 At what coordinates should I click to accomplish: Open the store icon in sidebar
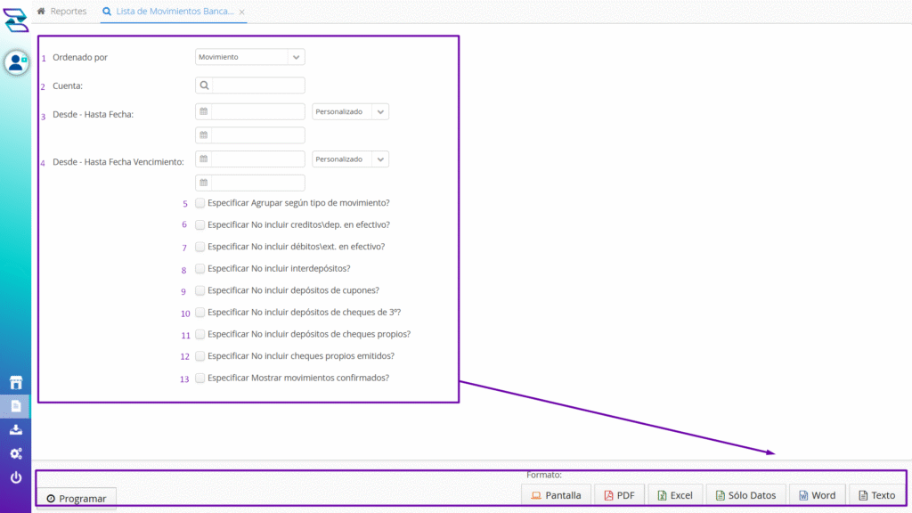[16, 383]
